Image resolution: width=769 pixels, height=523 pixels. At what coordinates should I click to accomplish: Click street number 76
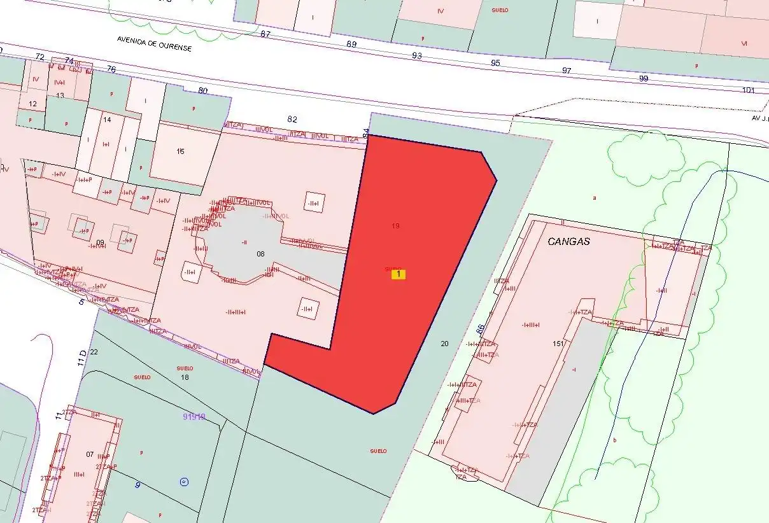pyautogui.click(x=111, y=69)
